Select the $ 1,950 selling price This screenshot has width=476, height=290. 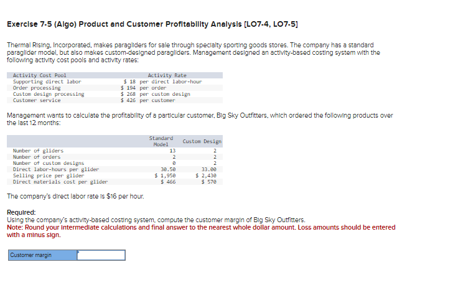(x=165, y=175)
